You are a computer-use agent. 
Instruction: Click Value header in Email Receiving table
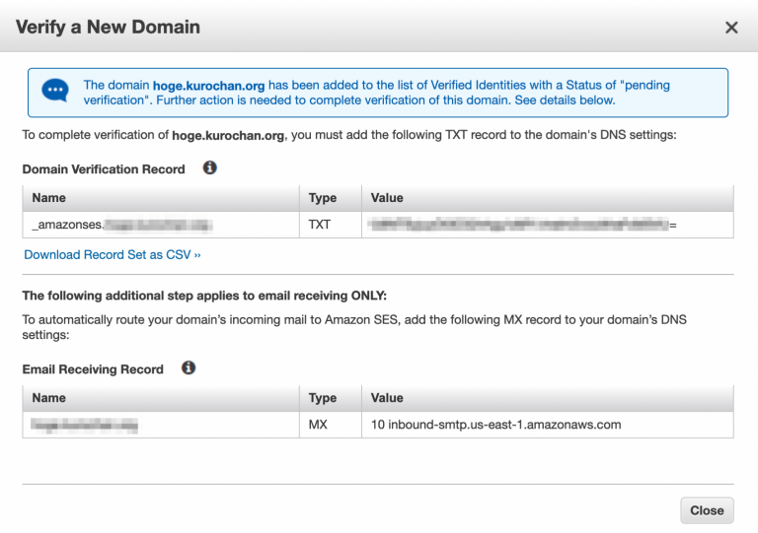click(387, 398)
